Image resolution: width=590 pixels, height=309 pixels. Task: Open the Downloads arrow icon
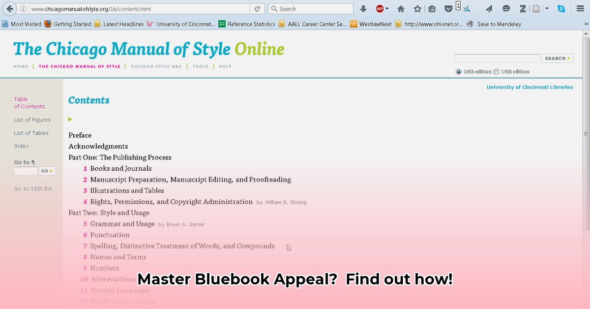pyautogui.click(x=363, y=9)
